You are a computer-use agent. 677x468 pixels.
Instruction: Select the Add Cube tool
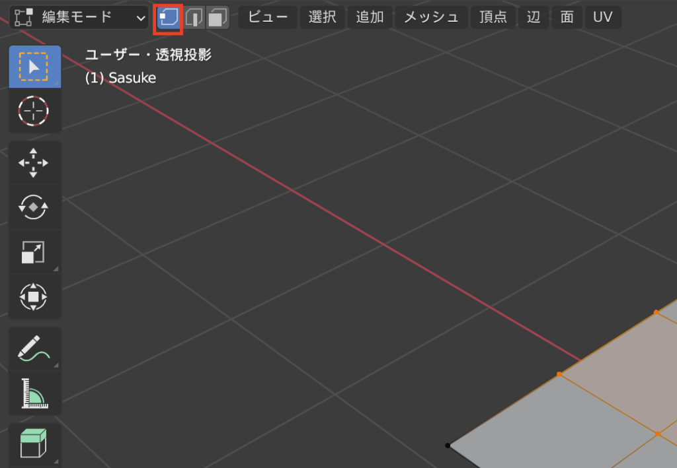click(x=34, y=444)
